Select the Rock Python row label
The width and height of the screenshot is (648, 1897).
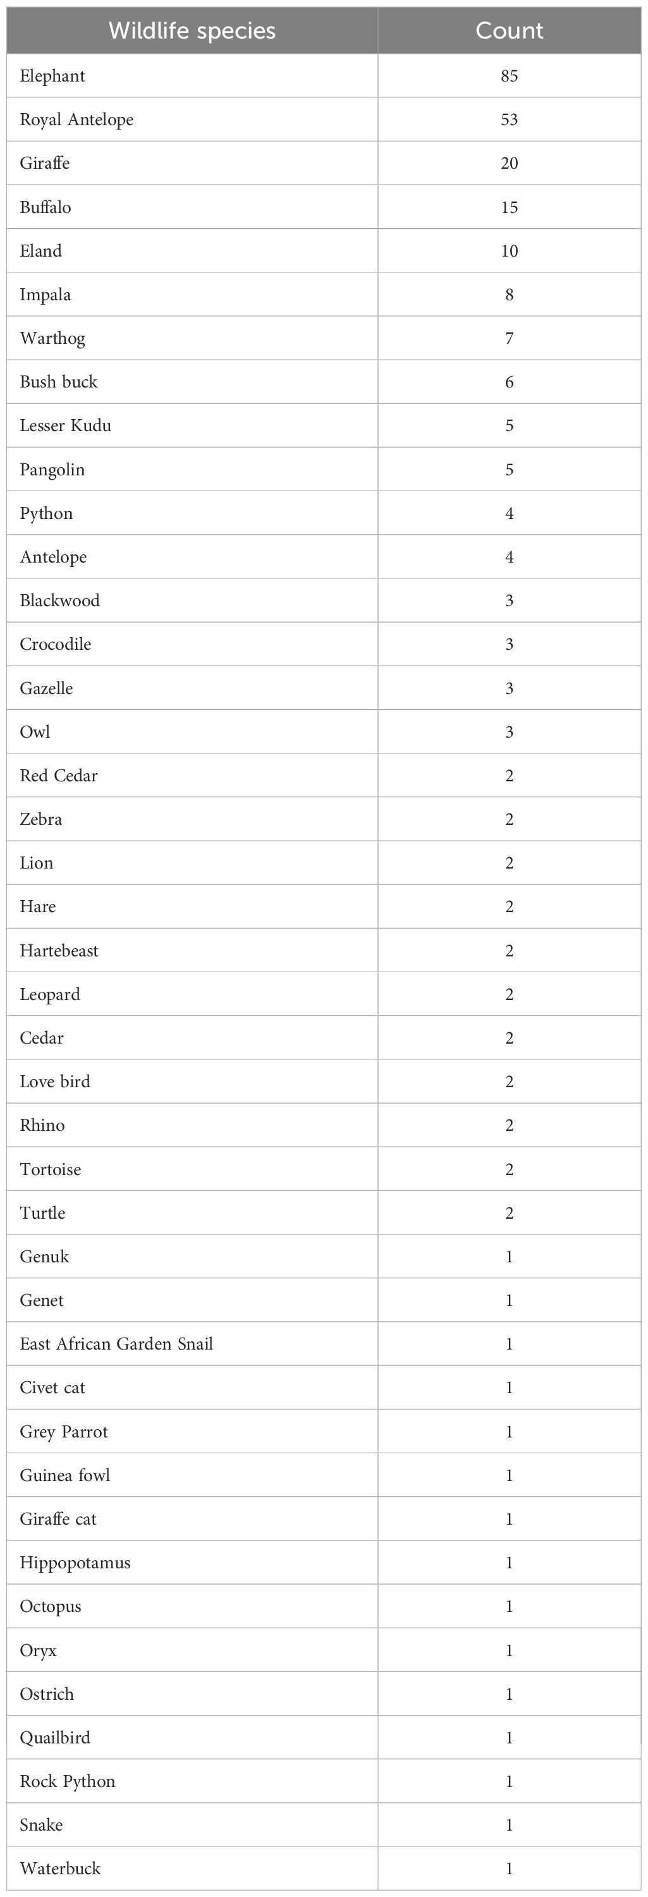68,1781
